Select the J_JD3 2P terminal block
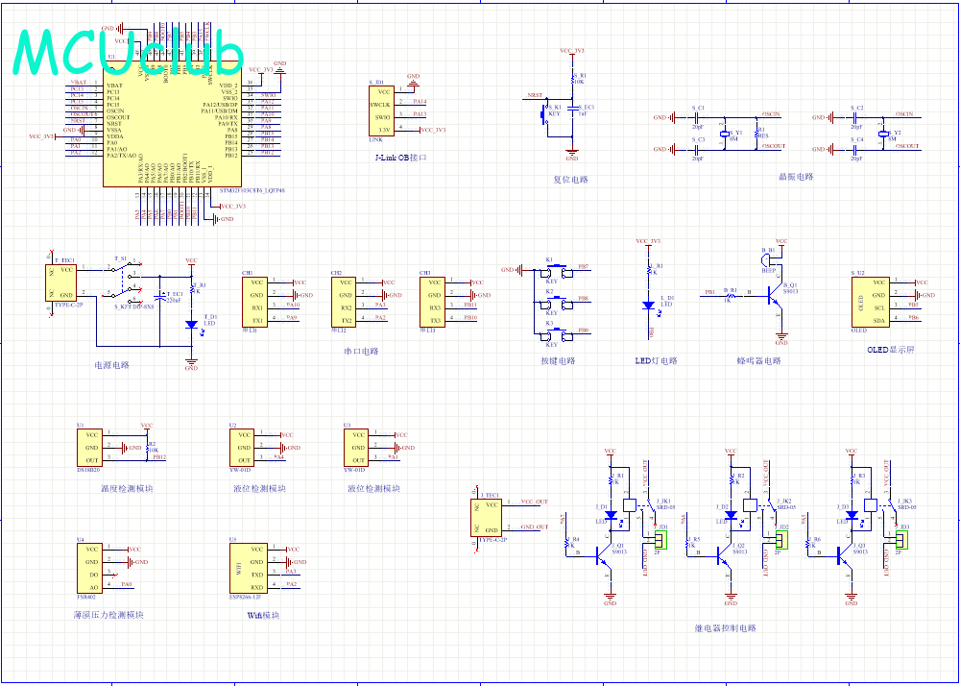 [901, 540]
